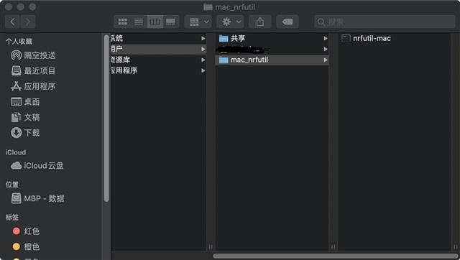Viewport: 460px width, 260px height.
Task: Open 隔空投送 AirDrop in sidebar
Action: [33, 55]
